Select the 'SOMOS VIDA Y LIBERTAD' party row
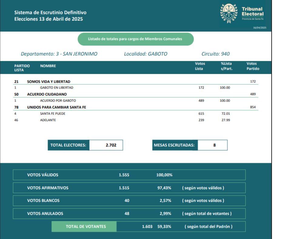 click(x=49, y=82)
